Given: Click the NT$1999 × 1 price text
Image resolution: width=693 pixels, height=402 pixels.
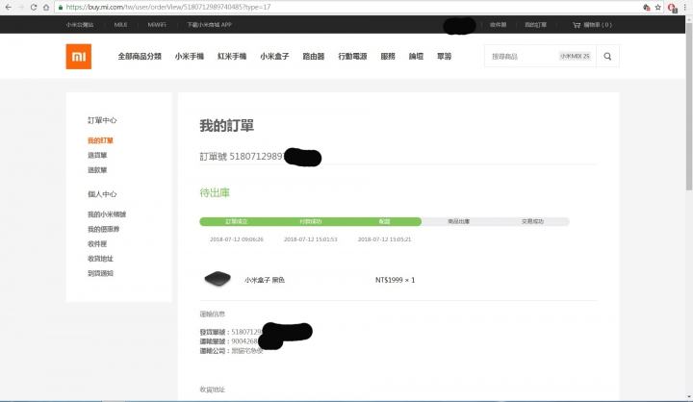Looking at the screenshot, I should [396, 280].
